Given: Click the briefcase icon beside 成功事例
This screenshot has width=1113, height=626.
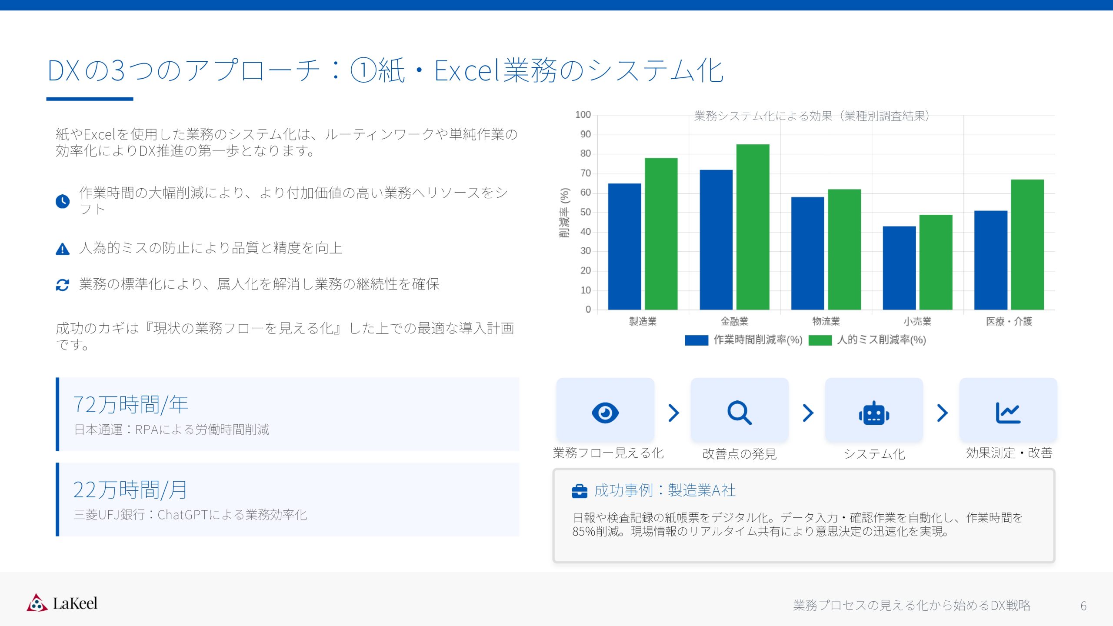Looking at the screenshot, I should coord(580,491).
